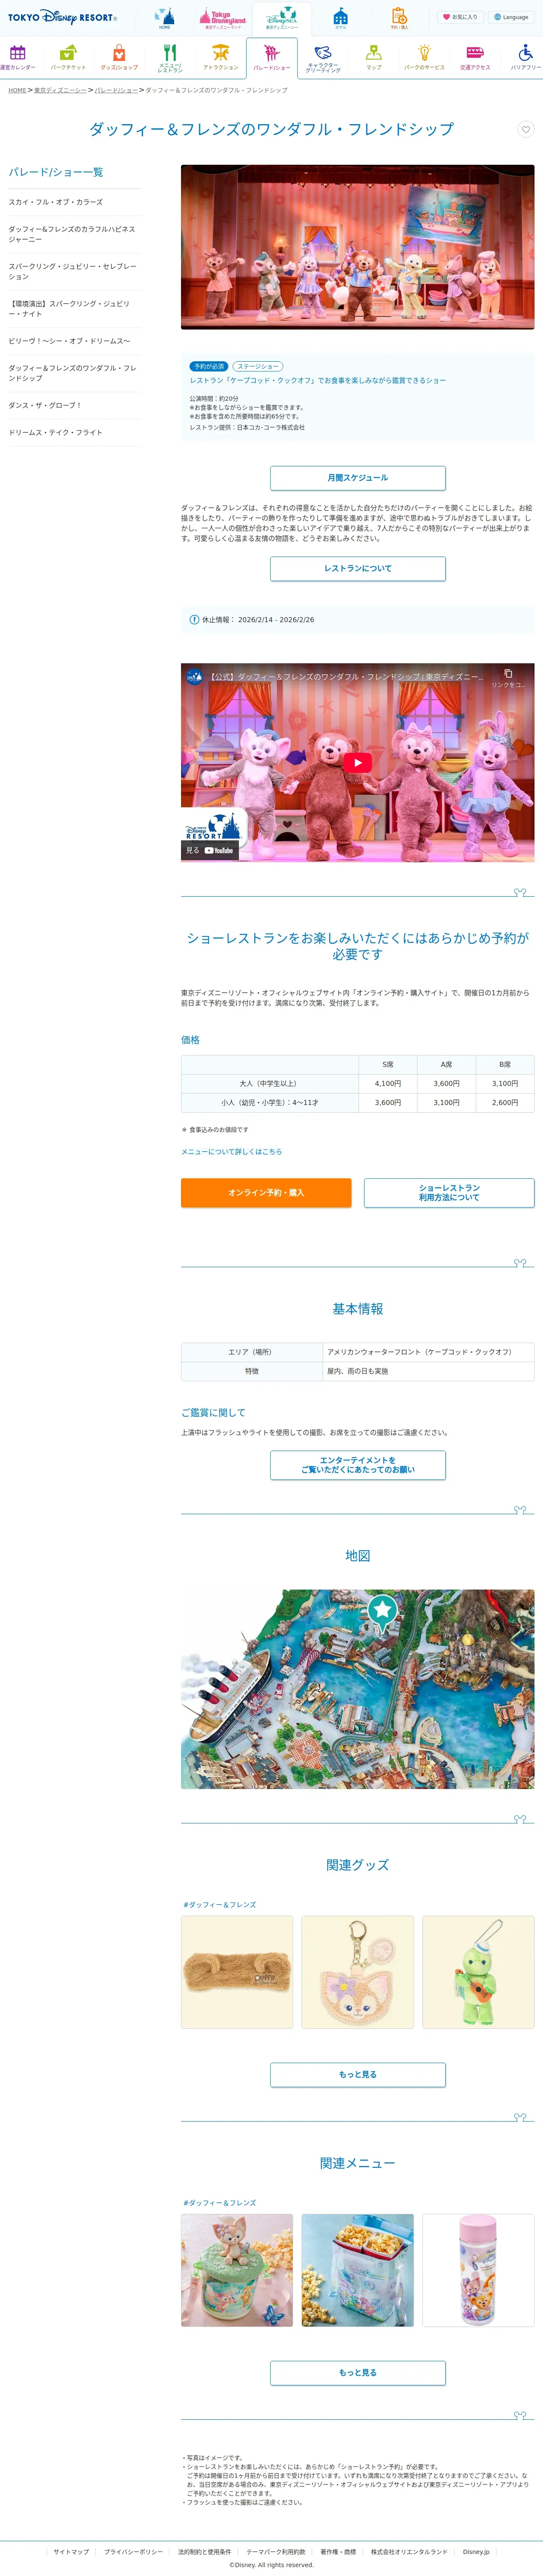
Task: Click the 予約が必須 tag
Action: [x=208, y=366]
